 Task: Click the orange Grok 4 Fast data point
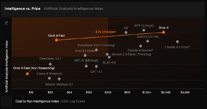click(x=56, y=40)
